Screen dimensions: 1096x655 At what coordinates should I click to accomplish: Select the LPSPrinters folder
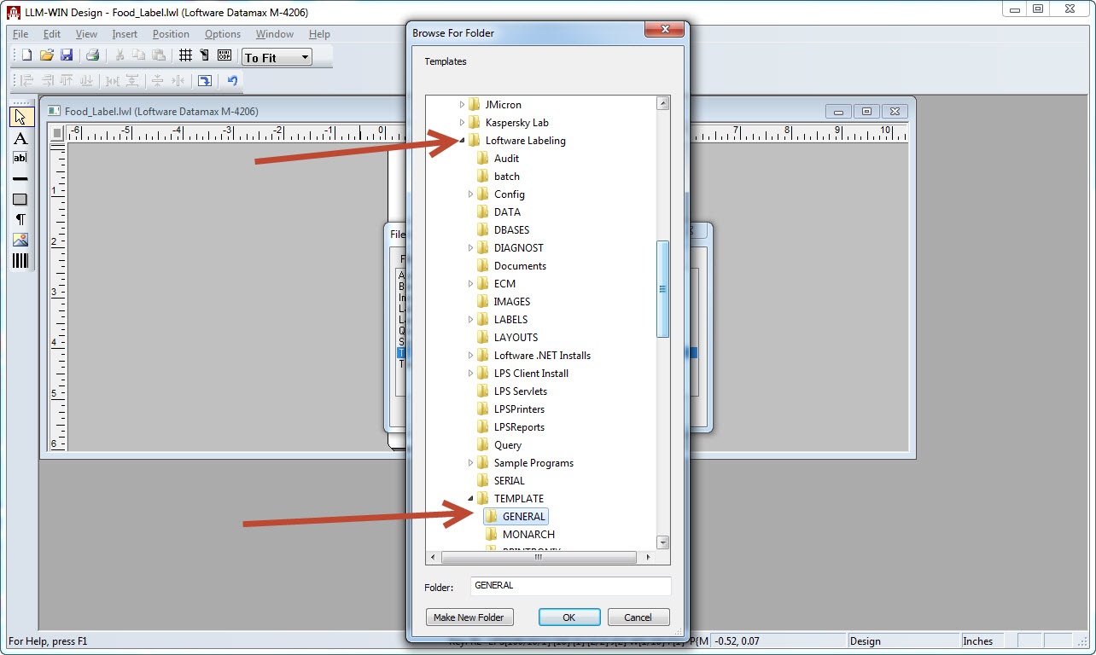coord(519,409)
